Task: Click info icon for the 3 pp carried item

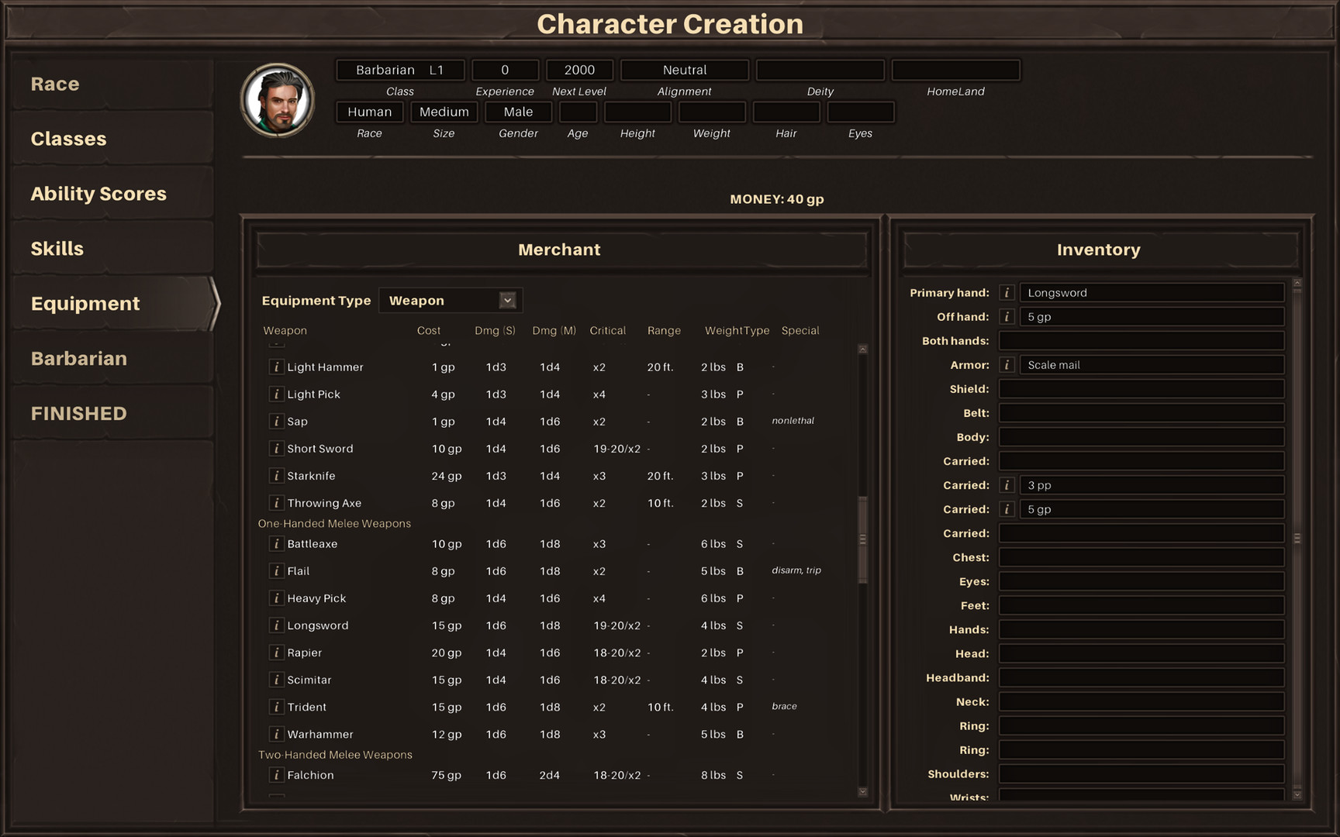Action: tap(1007, 485)
